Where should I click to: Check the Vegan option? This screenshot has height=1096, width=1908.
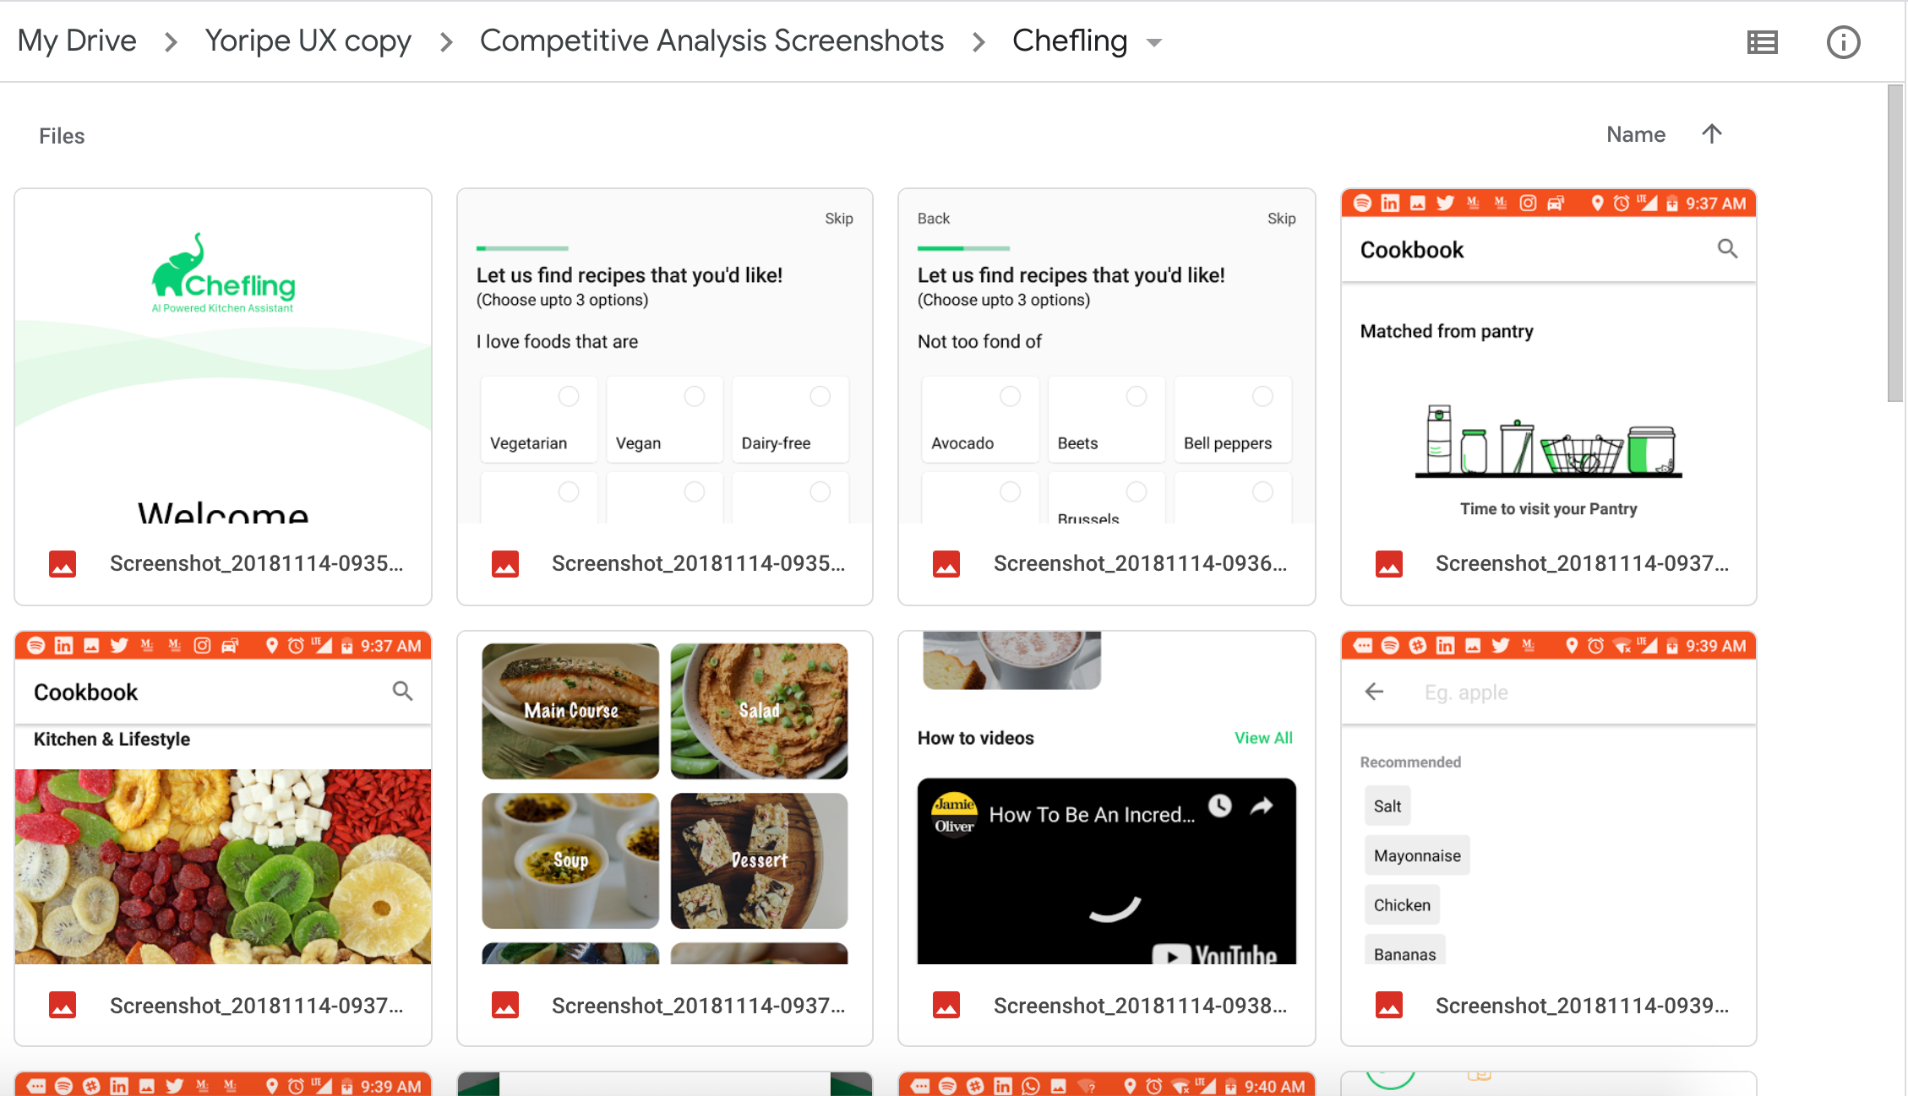pyautogui.click(x=694, y=396)
